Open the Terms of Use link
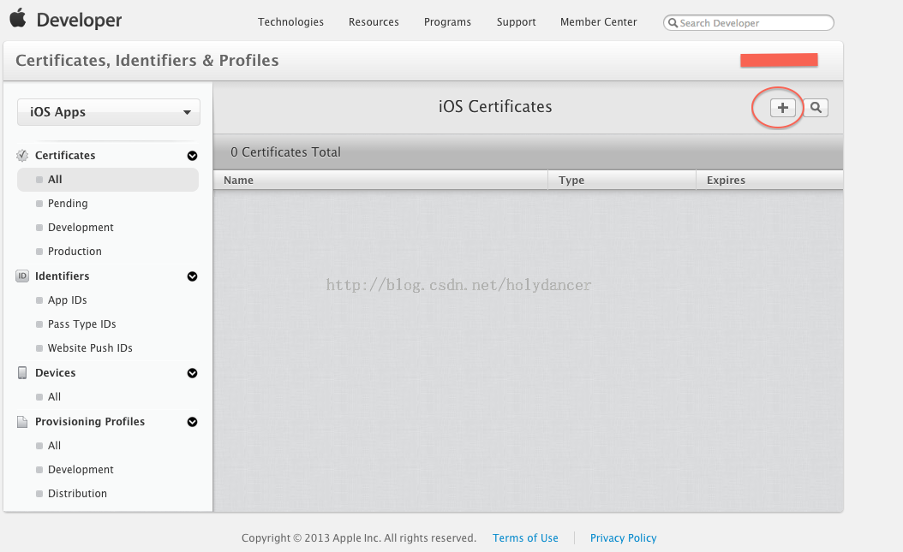Image resolution: width=903 pixels, height=552 pixels. tap(525, 537)
